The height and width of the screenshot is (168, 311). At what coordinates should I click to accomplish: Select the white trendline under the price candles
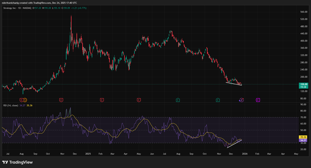[x=234, y=84]
